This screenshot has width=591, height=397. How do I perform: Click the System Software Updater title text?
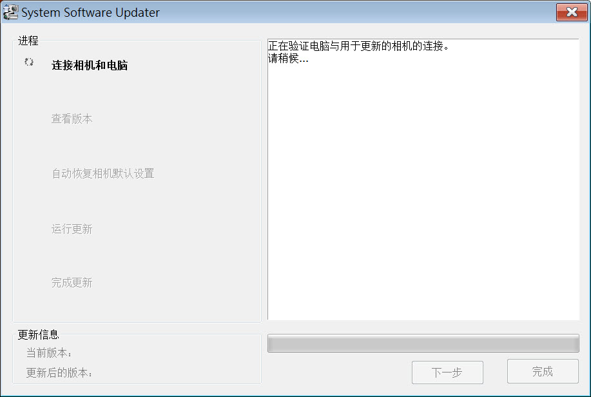click(x=90, y=12)
